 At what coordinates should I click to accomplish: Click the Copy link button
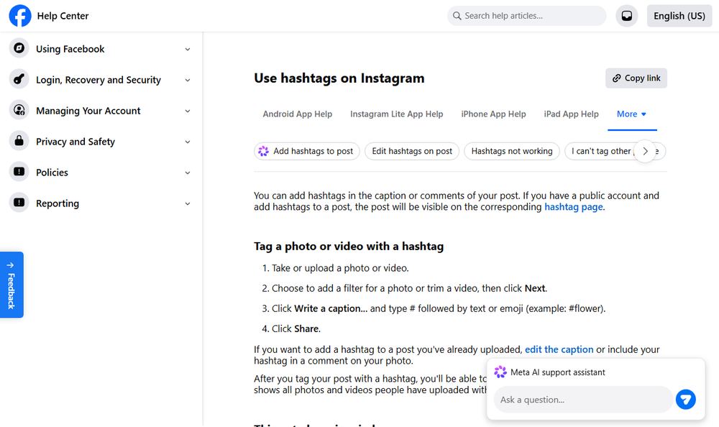[636, 78]
